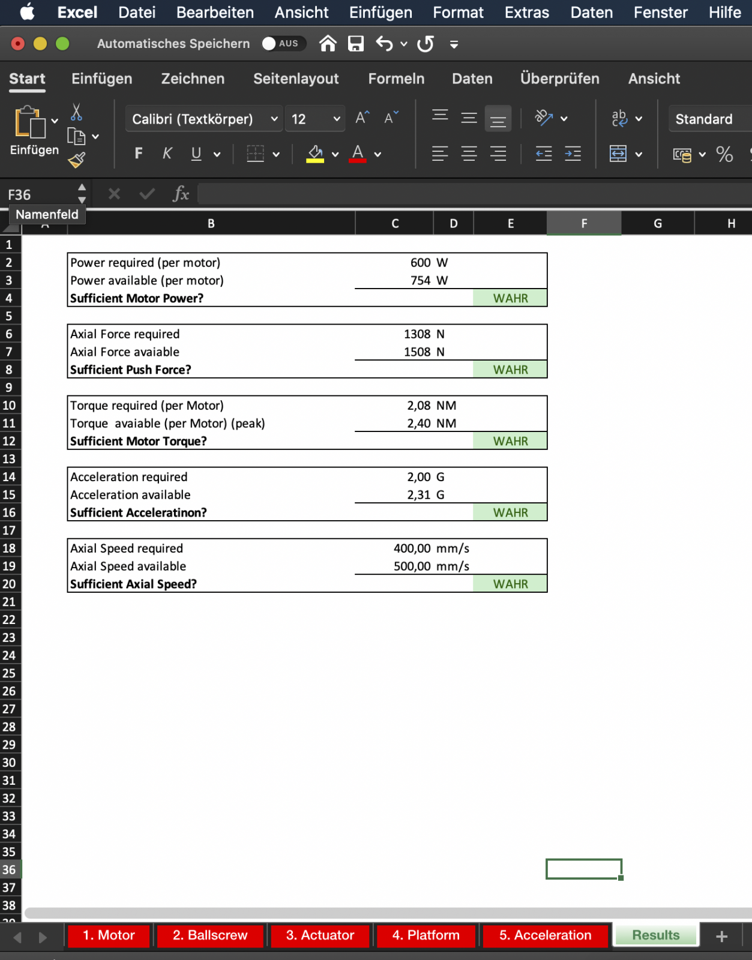
Task: Open the Calibri font name dropdown
Action: pos(274,119)
